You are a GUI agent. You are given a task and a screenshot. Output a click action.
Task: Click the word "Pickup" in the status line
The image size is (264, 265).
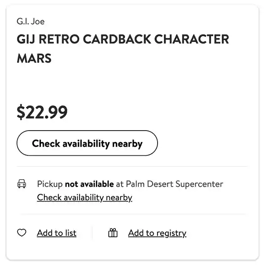(50, 184)
